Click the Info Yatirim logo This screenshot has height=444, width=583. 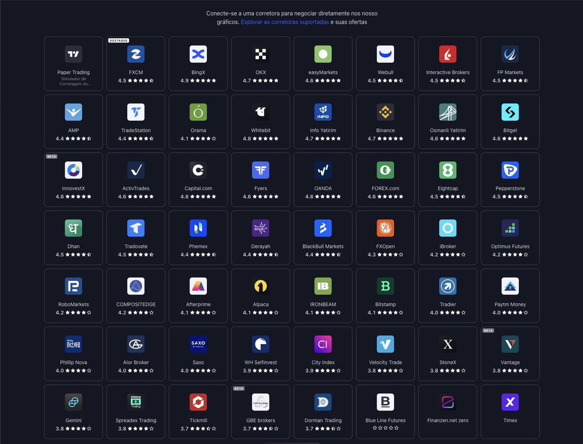point(323,112)
